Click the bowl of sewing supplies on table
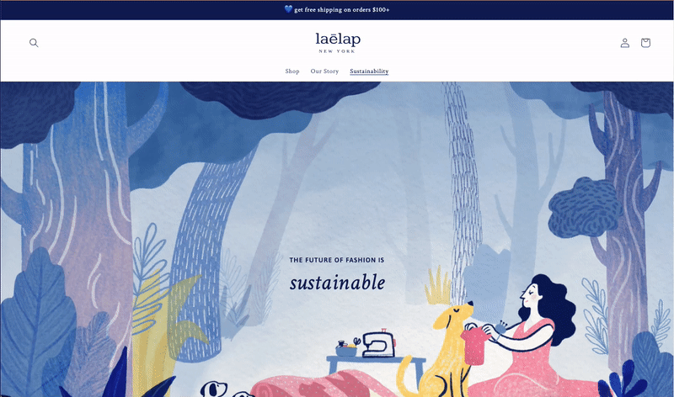Screen dimensions: 674x397 point(346,349)
